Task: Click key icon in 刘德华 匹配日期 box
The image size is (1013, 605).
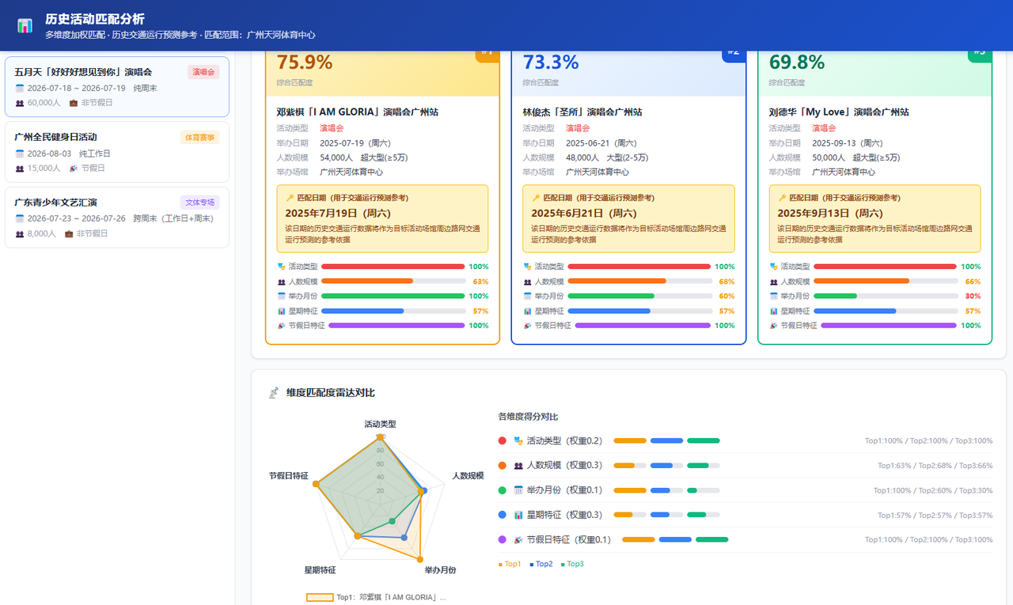Action: (x=783, y=198)
